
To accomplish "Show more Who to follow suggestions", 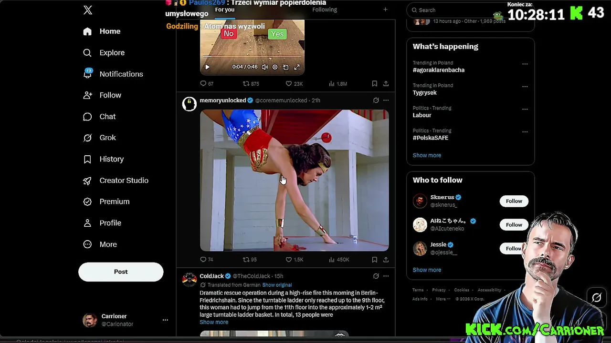I will click(x=427, y=270).
